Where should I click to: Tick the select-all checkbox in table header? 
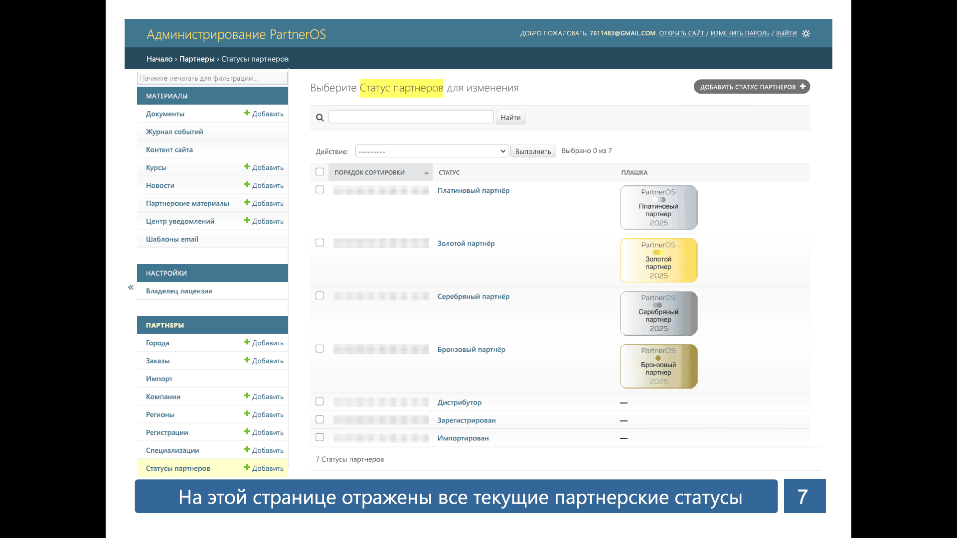319,172
